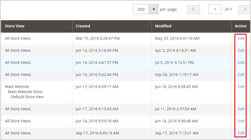This screenshot has height=140, width=251.
Task: Edit the Main Website row
Action: 241,87
